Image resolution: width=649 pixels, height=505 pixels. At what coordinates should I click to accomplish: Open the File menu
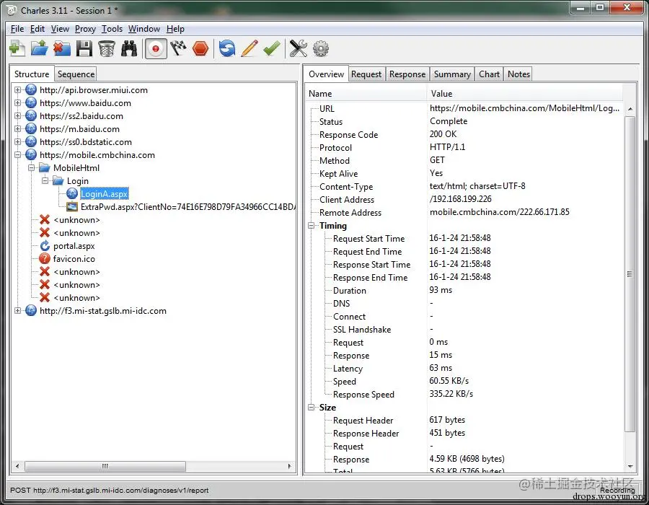pos(17,29)
